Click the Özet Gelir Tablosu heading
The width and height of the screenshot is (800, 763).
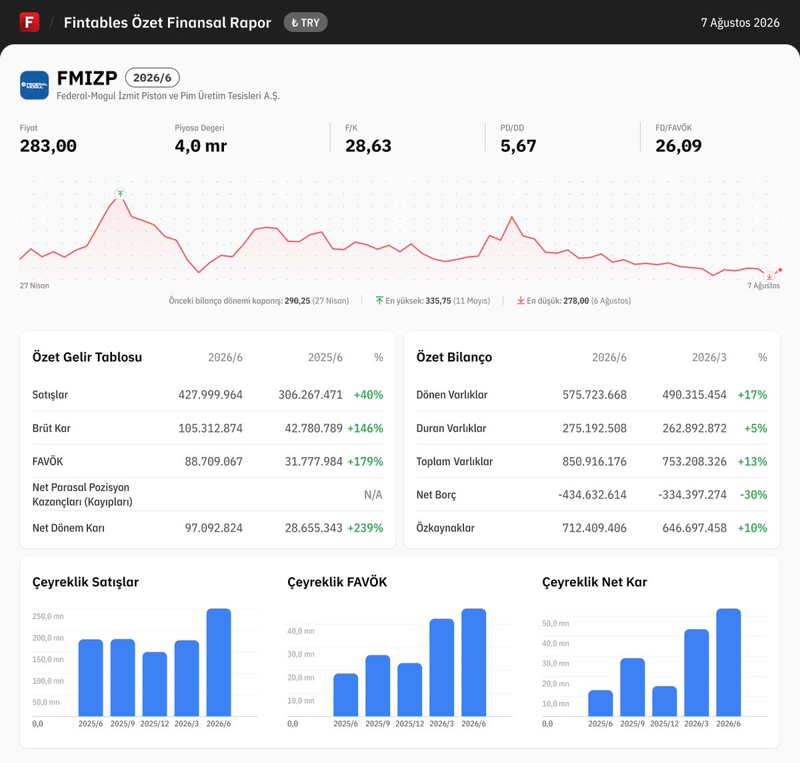click(x=87, y=357)
